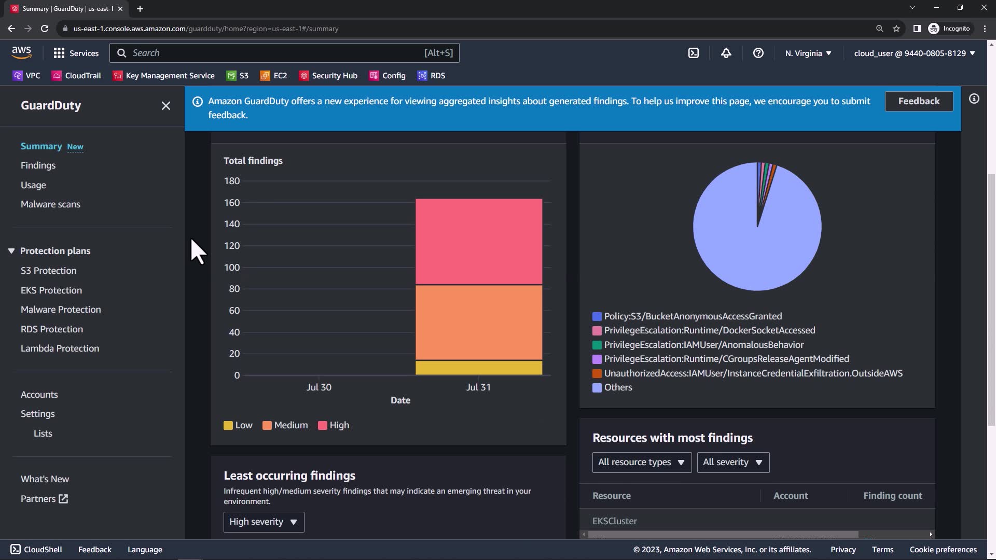Toggle the High severity legend item
The image size is (996, 560).
333,425
